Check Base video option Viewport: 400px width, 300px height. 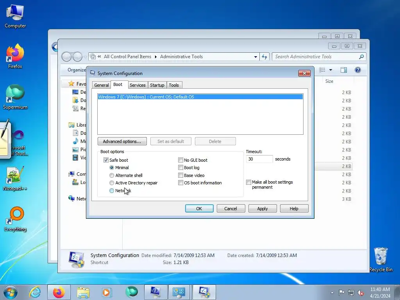tap(180, 175)
